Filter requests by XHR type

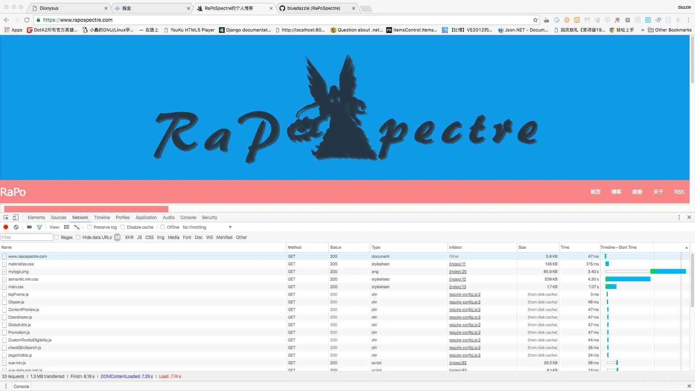tap(129, 237)
